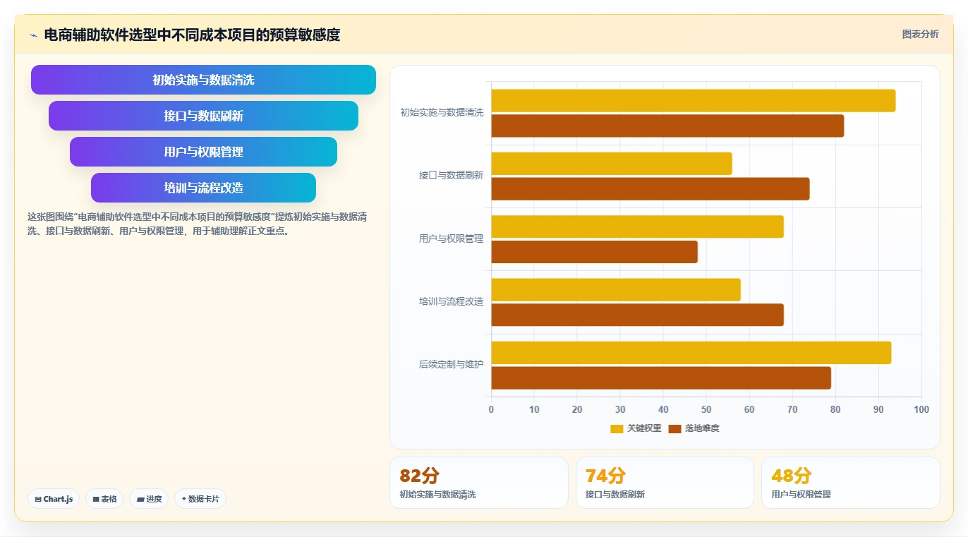Click the 后续定制与维护 axis label
The height and width of the screenshot is (537, 968).
point(451,365)
